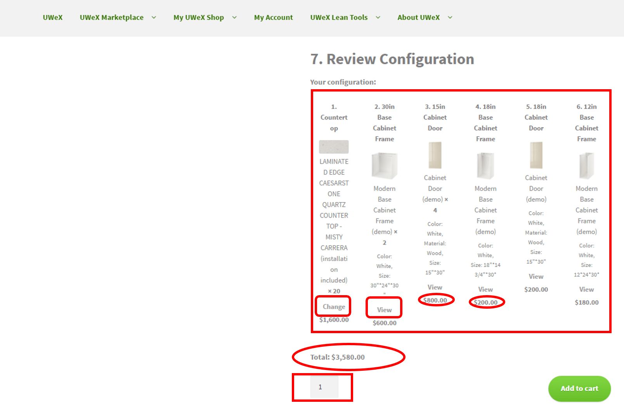Expand the My UWeX Shop dropdown arrow
The width and height of the screenshot is (624, 408).
coord(234,17)
